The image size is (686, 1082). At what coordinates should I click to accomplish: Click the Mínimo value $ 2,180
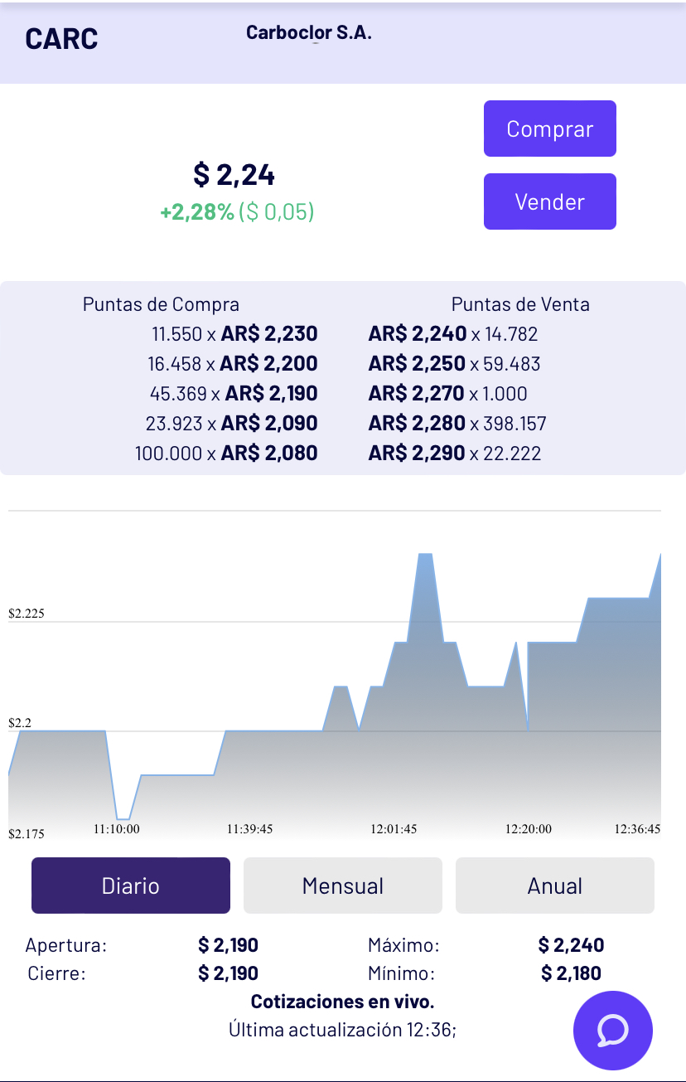[571, 973]
